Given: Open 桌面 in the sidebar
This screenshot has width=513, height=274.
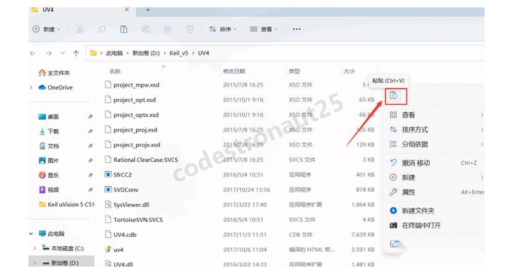Looking at the screenshot, I should 49,117.
